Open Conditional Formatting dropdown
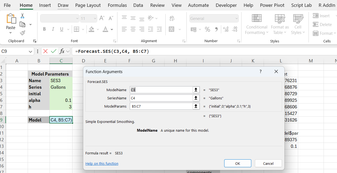This screenshot has width=337, height=173. coord(257,24)
